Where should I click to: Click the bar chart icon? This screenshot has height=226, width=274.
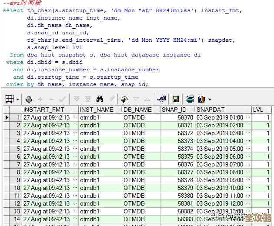[201, 99]
